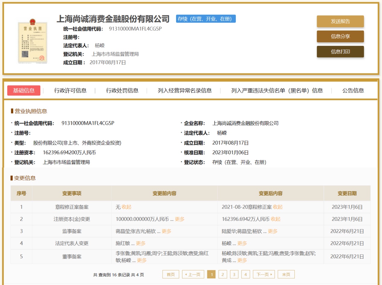This screenshot has width=382, height=285.
Task: Collapse row 1 变更前内容 with 收起
Action: [x=126, y=207]
